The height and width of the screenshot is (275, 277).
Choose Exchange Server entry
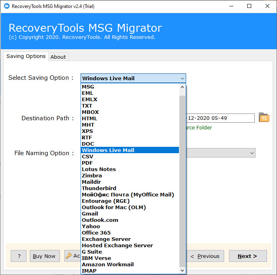pyautogui.click(x=130, y=239)
